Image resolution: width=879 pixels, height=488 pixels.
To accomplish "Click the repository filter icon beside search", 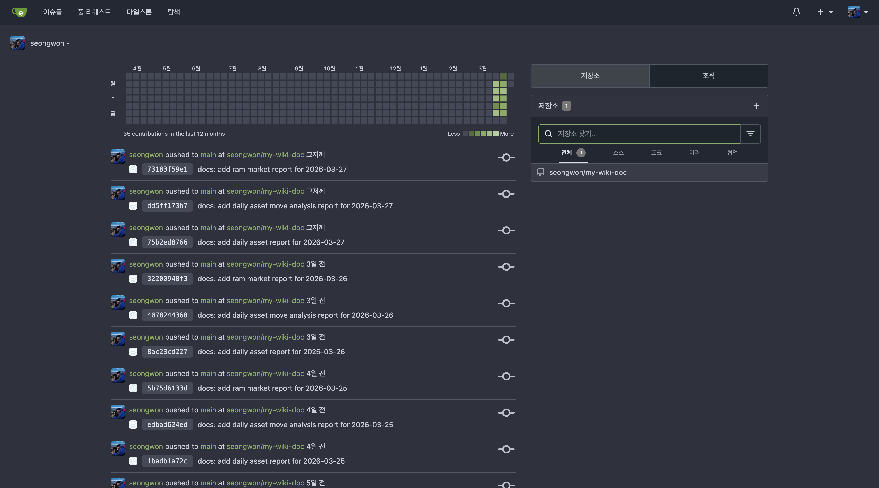I will [x=750, y=134].
